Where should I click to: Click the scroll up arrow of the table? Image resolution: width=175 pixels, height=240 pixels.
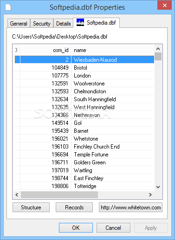click(x=158, y=49)
